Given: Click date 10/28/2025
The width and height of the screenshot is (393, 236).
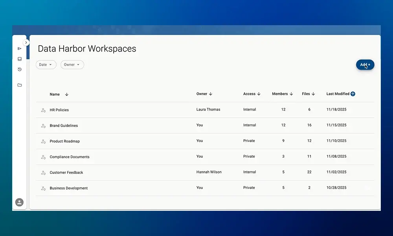Looking at the screenshot, I should tap(336, 188).
